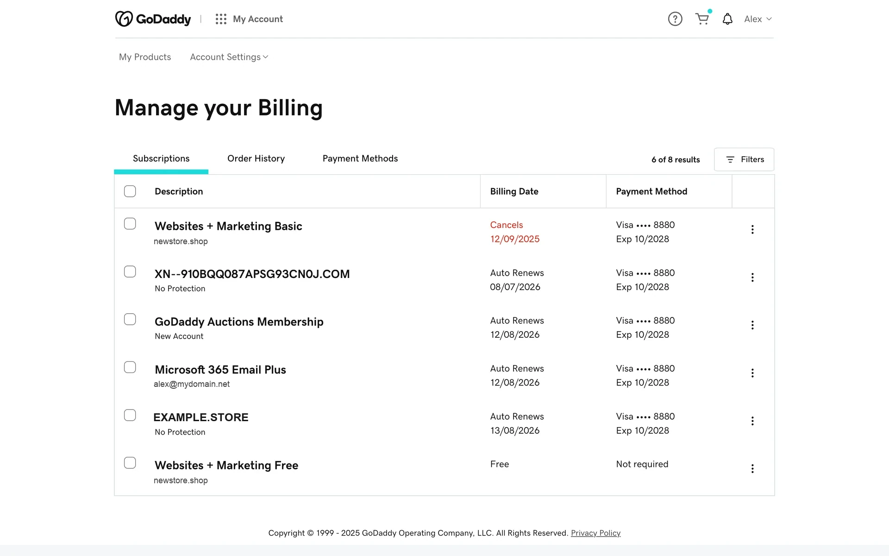The image size is (889, 556).
Task: Click the Description column header
Action: click(x=179, y=191)
